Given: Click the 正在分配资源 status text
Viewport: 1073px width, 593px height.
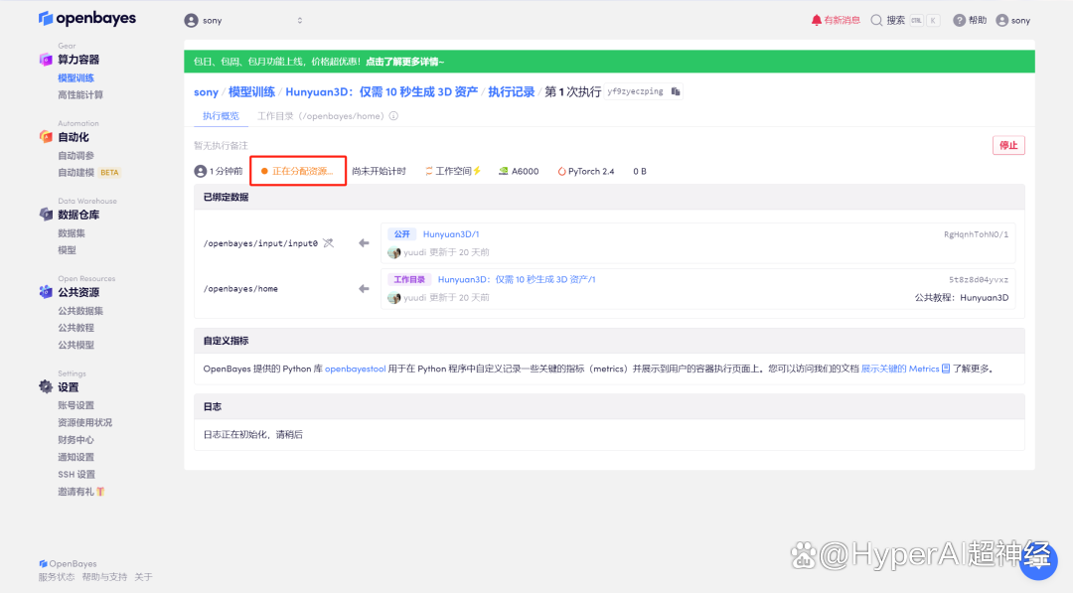Looking at the screenshot, I should (302, 171).
